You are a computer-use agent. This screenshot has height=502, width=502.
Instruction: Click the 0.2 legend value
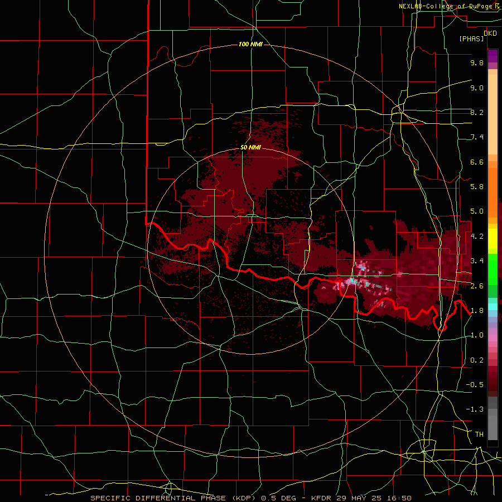coord(477,360)
